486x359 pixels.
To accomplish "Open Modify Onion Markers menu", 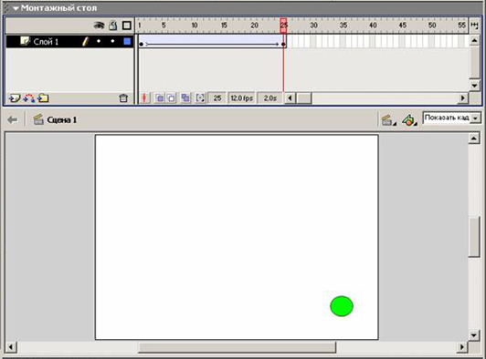I will (200, 98).
